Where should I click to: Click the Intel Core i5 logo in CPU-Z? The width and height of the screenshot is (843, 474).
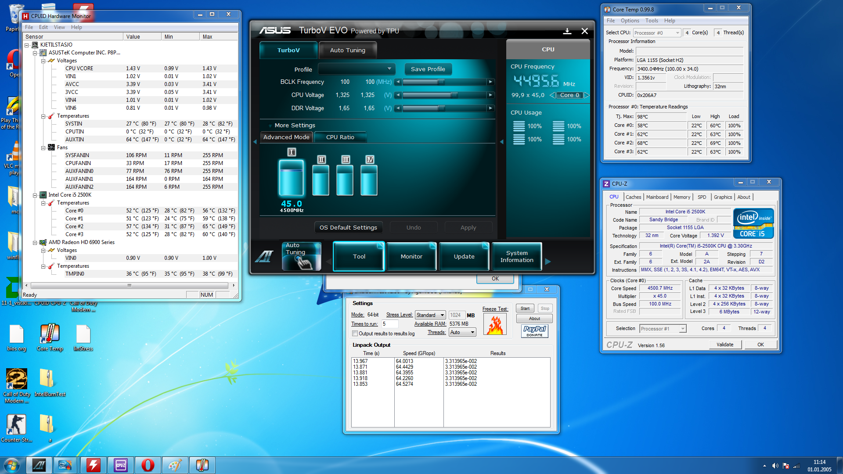(753, 223)
